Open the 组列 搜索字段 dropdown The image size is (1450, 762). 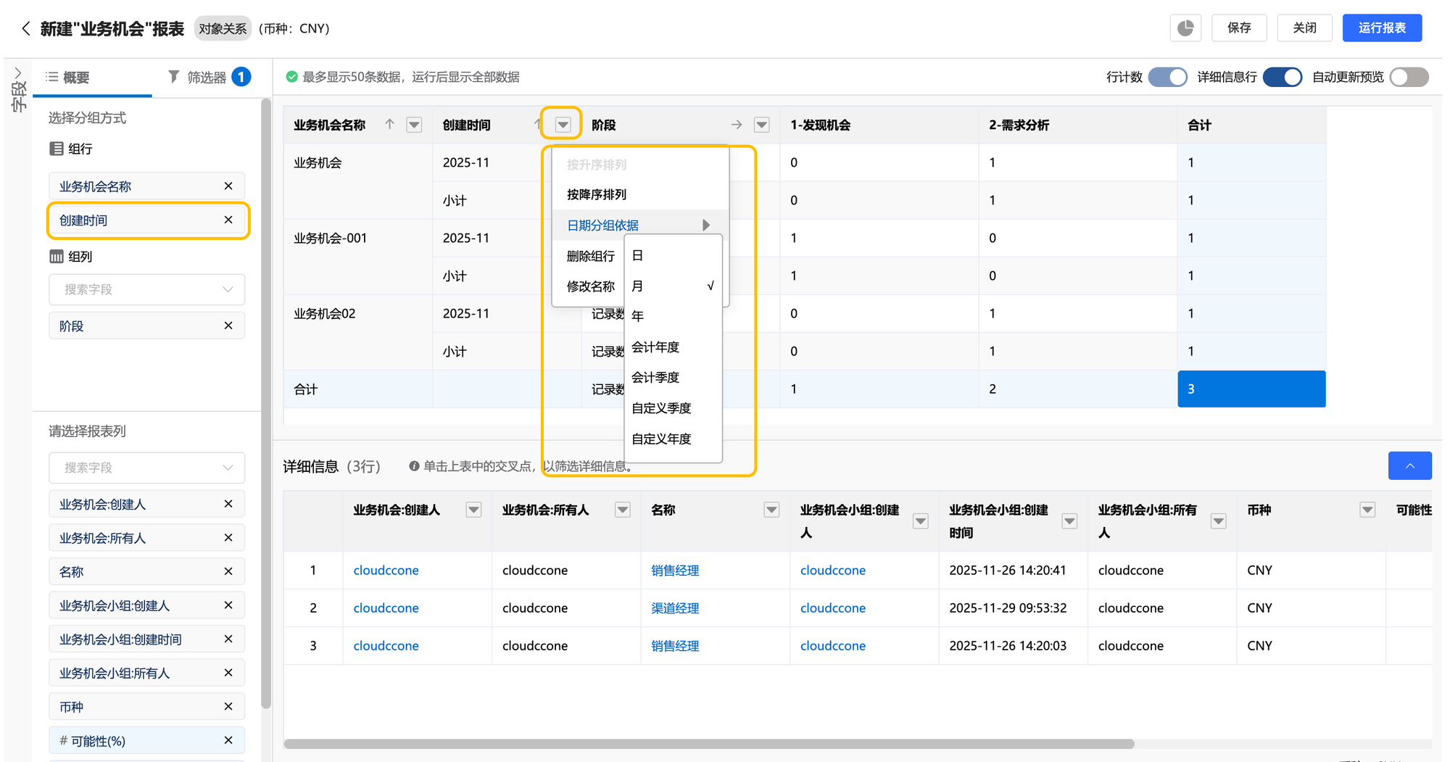(x=146, y=289)
